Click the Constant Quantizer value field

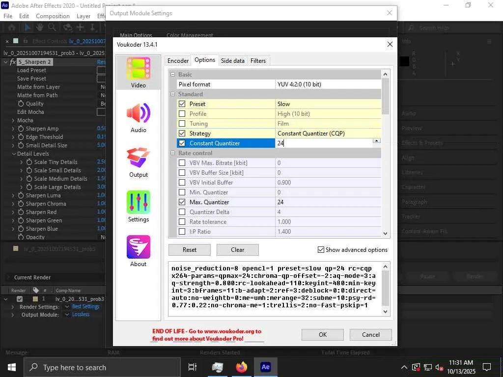pyautogui.click(x=324, y=143)
